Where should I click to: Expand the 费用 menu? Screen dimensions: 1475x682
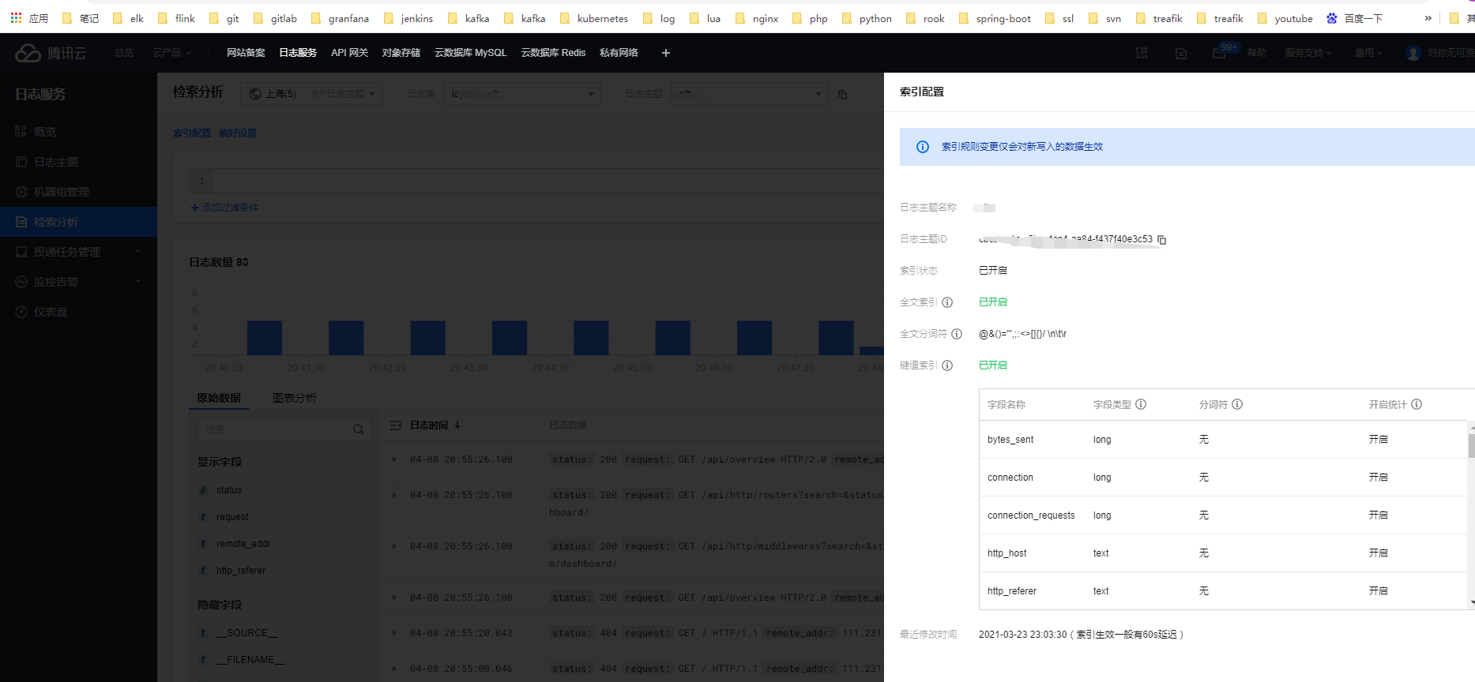point(1368,53)
